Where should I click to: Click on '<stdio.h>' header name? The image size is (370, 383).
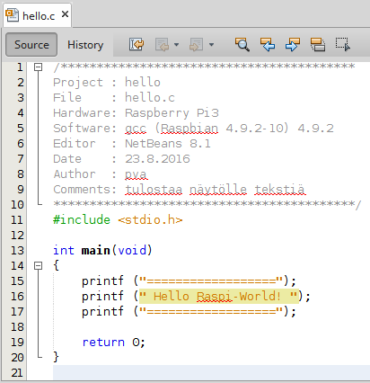(150, 220)
